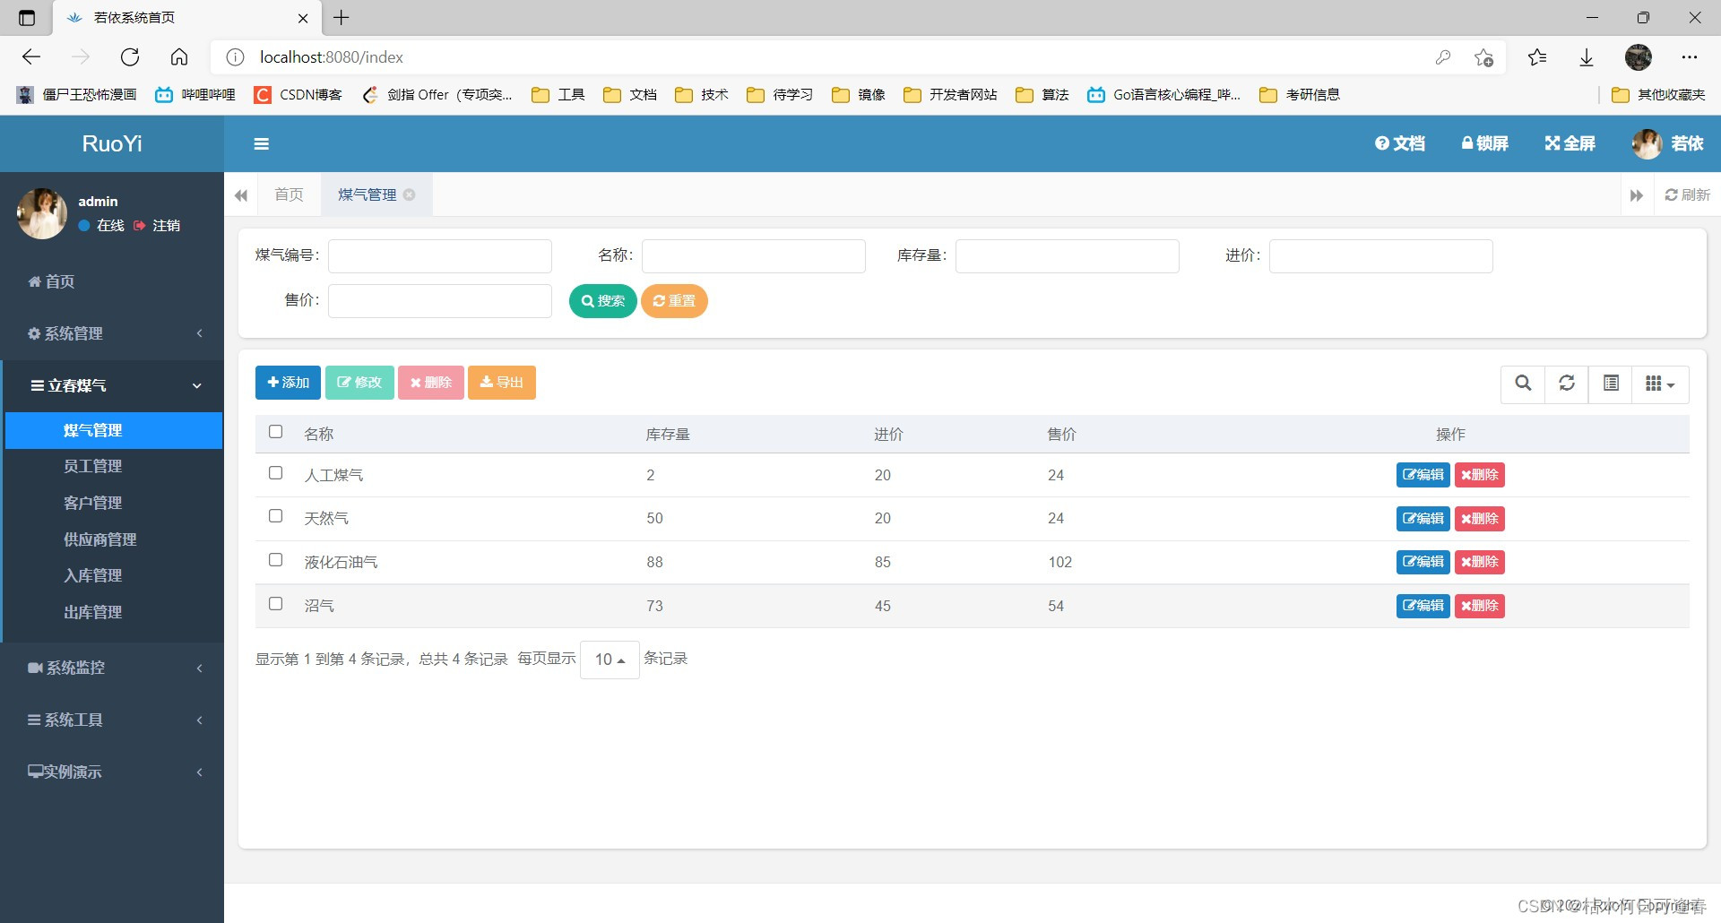Click the 库存量 search input field

coord(1068,256)
